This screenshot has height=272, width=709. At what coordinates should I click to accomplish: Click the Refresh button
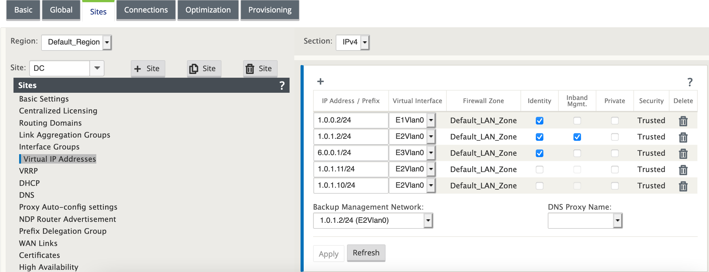(x=366, y=253)
